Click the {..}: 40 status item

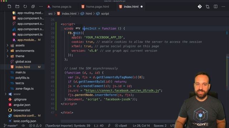99,126
